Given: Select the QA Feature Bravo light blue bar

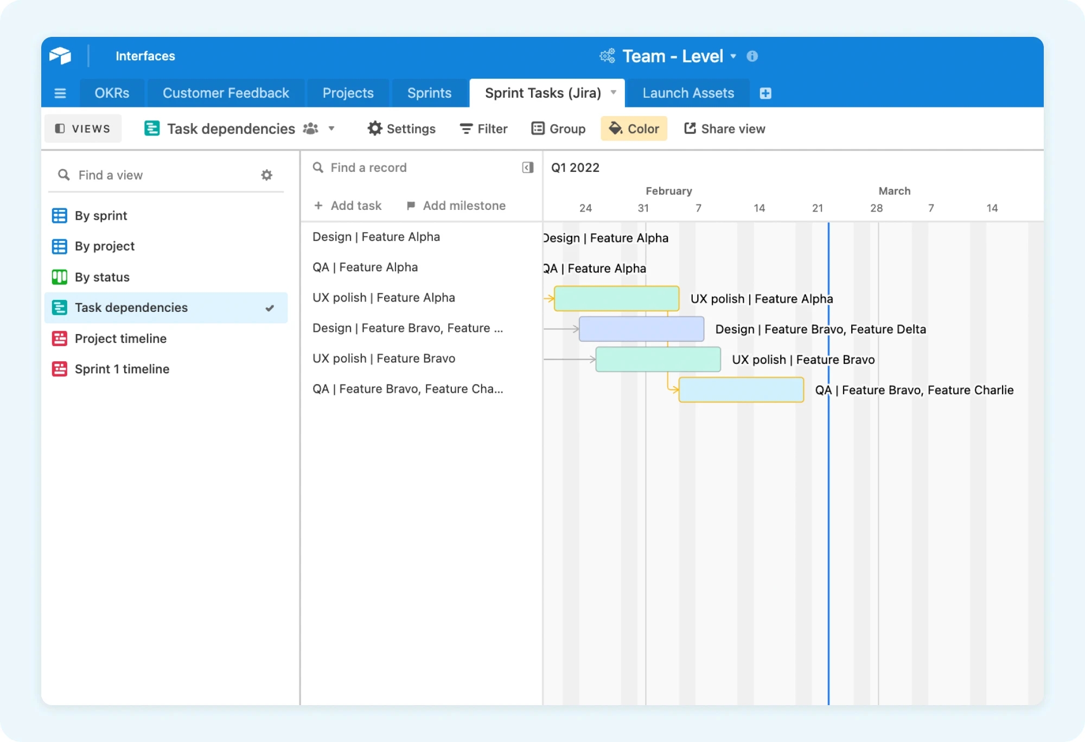Looking at the screenshot, I should 741,389.
